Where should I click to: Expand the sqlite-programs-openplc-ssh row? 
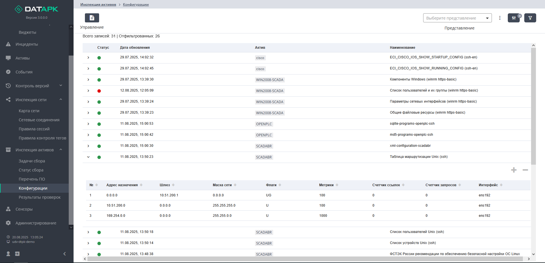coord(88,124)
